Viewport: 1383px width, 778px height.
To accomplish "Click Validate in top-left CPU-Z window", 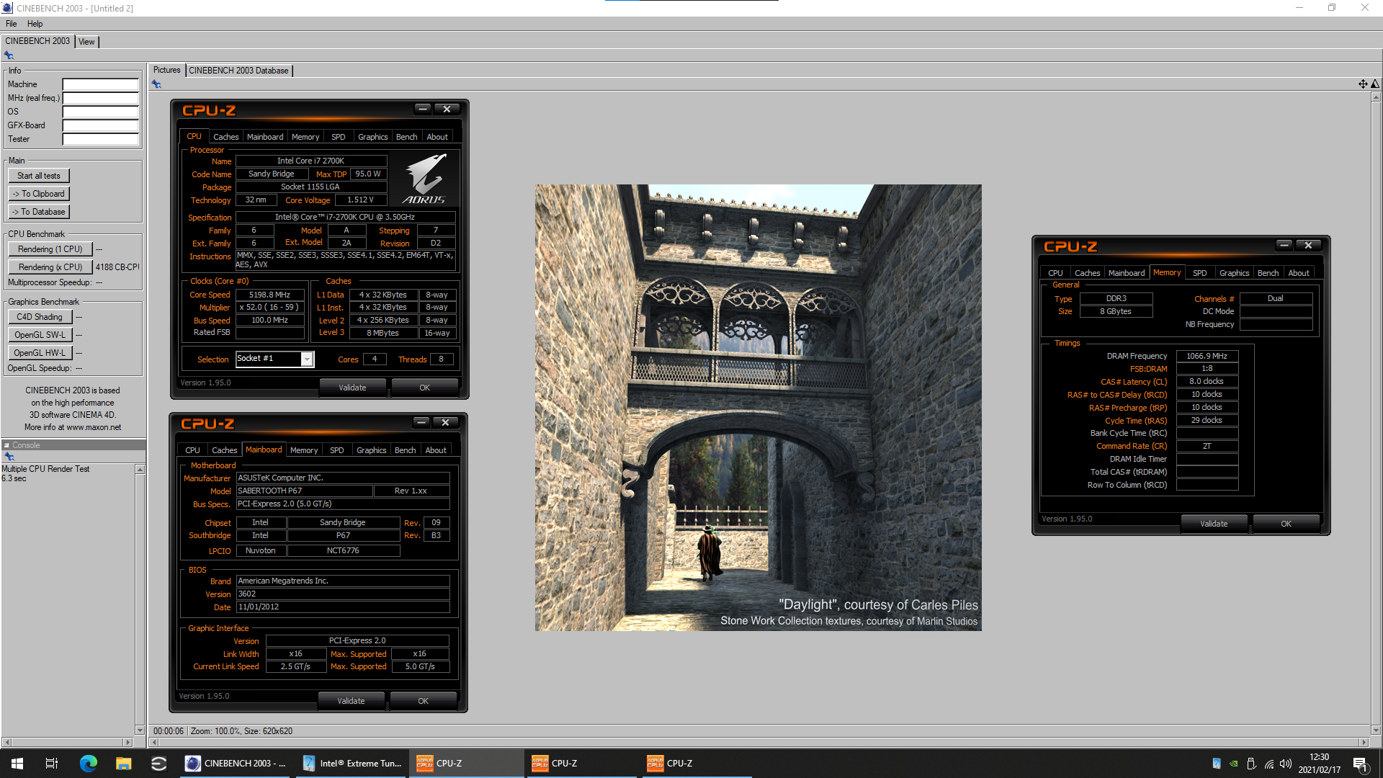I will coord(352,388).
